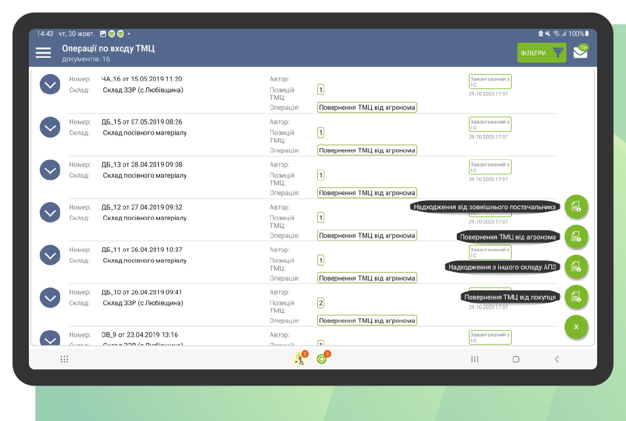Viewport: 626px width, 421px height.
Task: Choose 'Повернення ТМЦ від покупця' menu label
Action: [x=510, y=297]
